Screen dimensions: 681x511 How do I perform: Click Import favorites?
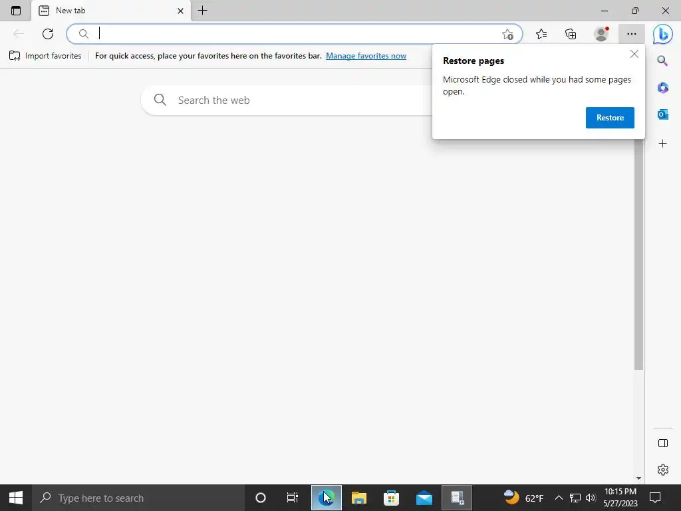pyautogui.click(x=45, y=56)
